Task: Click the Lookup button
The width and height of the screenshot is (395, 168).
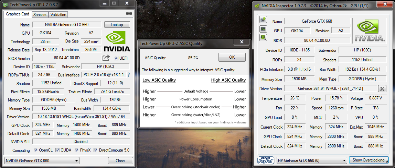Action: 117,25
